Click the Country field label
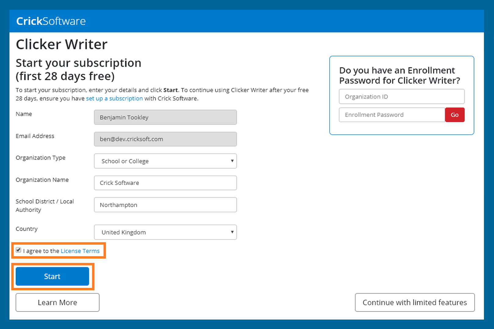 pyautogui.click(x=27, y=229)
